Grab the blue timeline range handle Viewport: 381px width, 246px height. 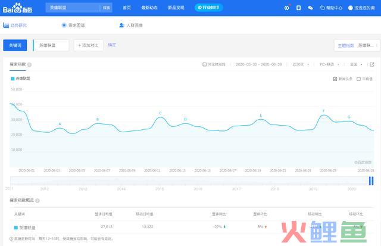371,181
